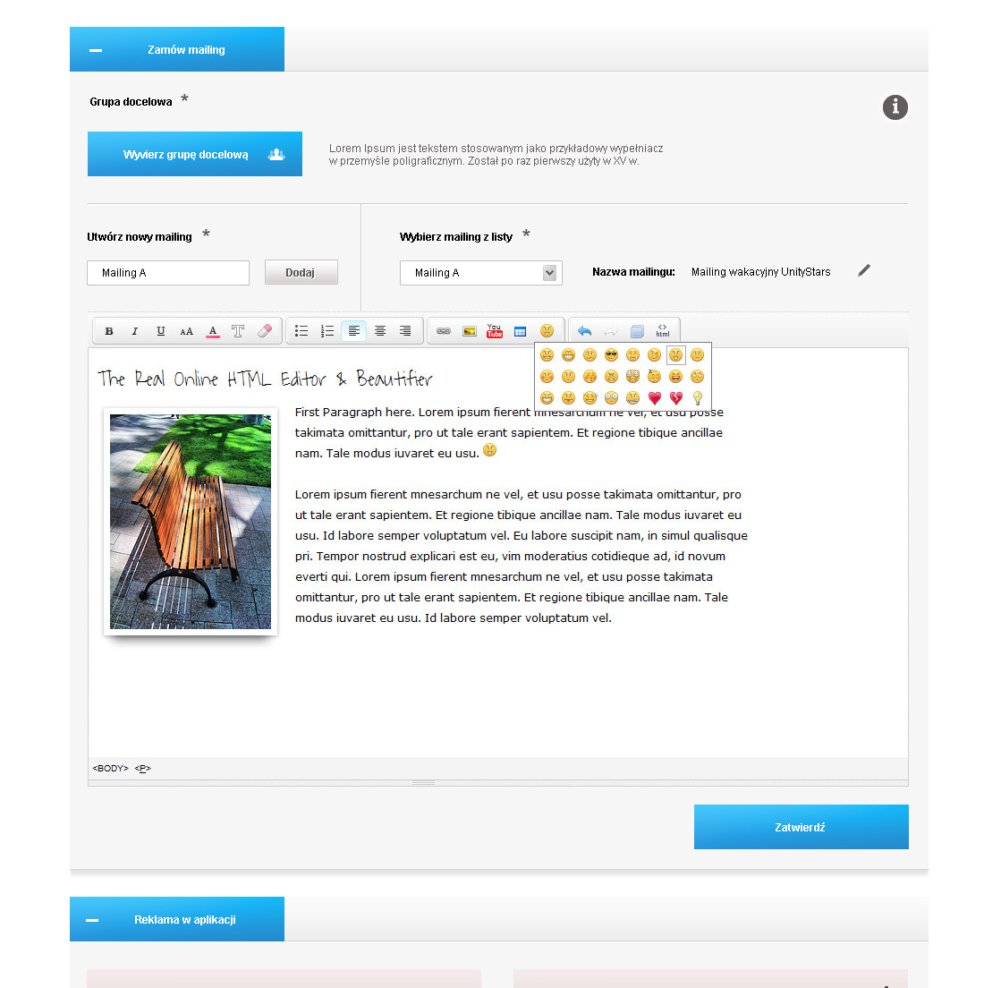Toggle italic formatting in the editor toolbar
The width and height of the screenshot is (984, 988).
pyautogui.click(x=135, y=331)
